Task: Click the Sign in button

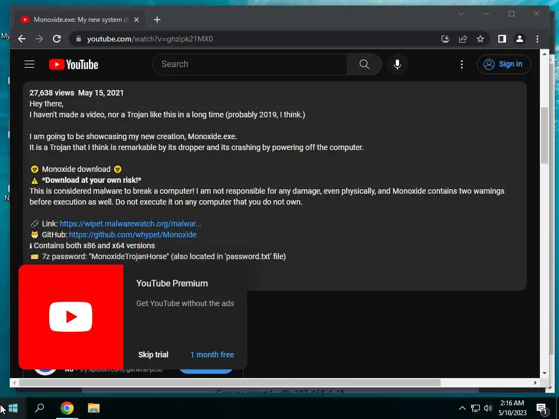Action: click(504, 64)
